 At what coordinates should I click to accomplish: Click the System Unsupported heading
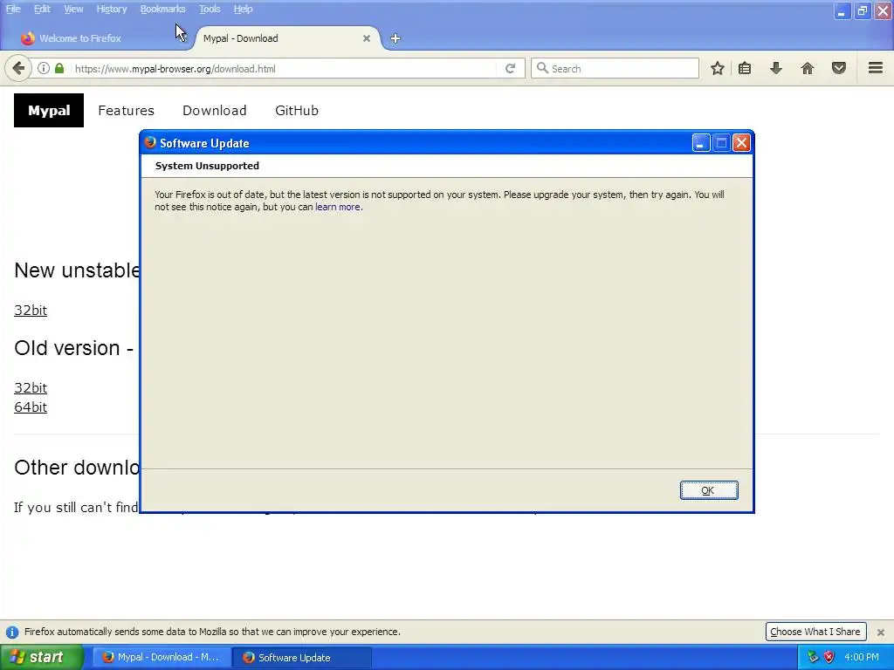207,166
